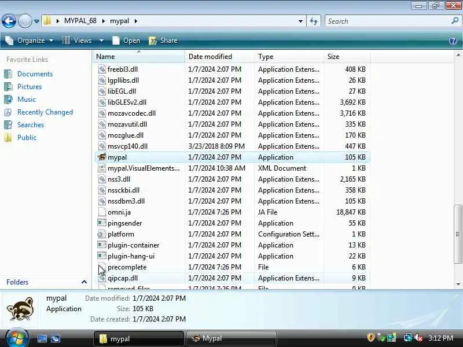Open the recent pages dropdown arrow
Screen dimensions: 463x347
point(36,21)
